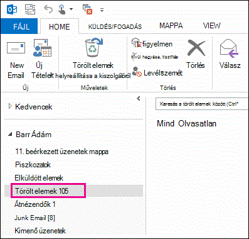The image size is (249, 239).
Task: Open 11. beérkezett üzenetek mappa folder
Action: (62, 152)
